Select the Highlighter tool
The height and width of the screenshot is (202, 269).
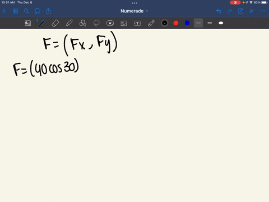69,23
